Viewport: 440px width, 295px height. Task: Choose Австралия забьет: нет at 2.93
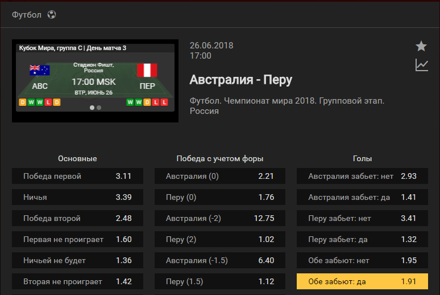362,176
